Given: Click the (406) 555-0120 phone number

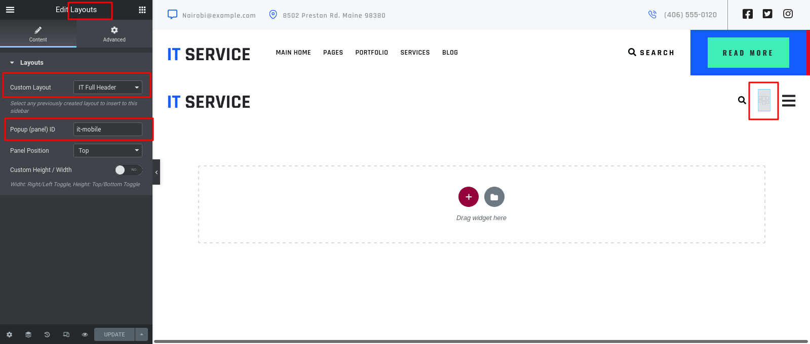Looking at the screenshot, I should pyautogui.click(x=690, y=15).
